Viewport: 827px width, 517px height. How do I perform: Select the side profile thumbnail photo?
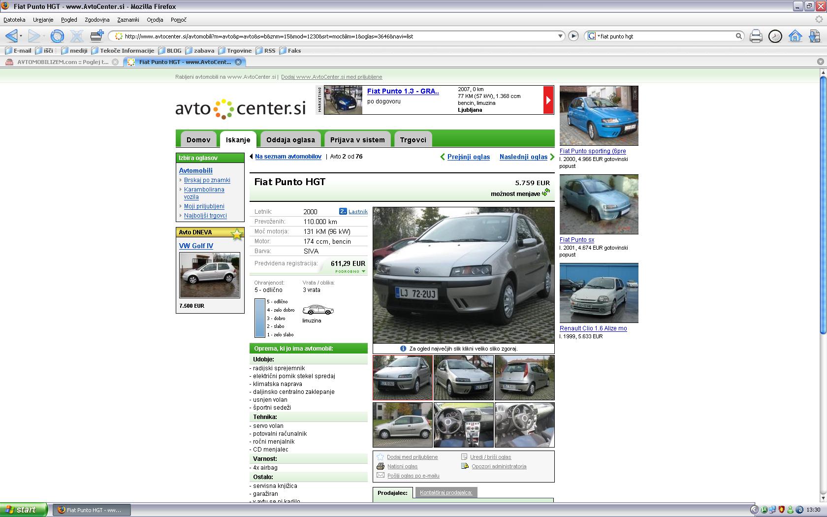pyautogui.click(x=403, y=425)
